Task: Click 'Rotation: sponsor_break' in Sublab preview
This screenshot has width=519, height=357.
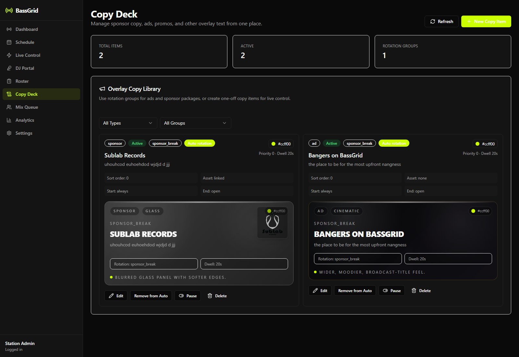Action: pos(154,264)
